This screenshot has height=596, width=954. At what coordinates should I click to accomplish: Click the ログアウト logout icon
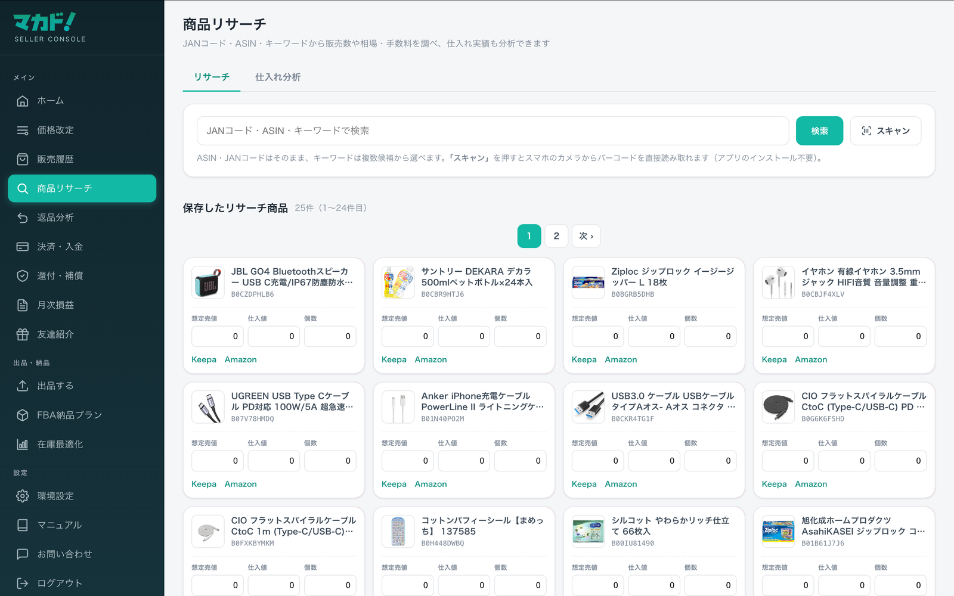click(23, 583)
